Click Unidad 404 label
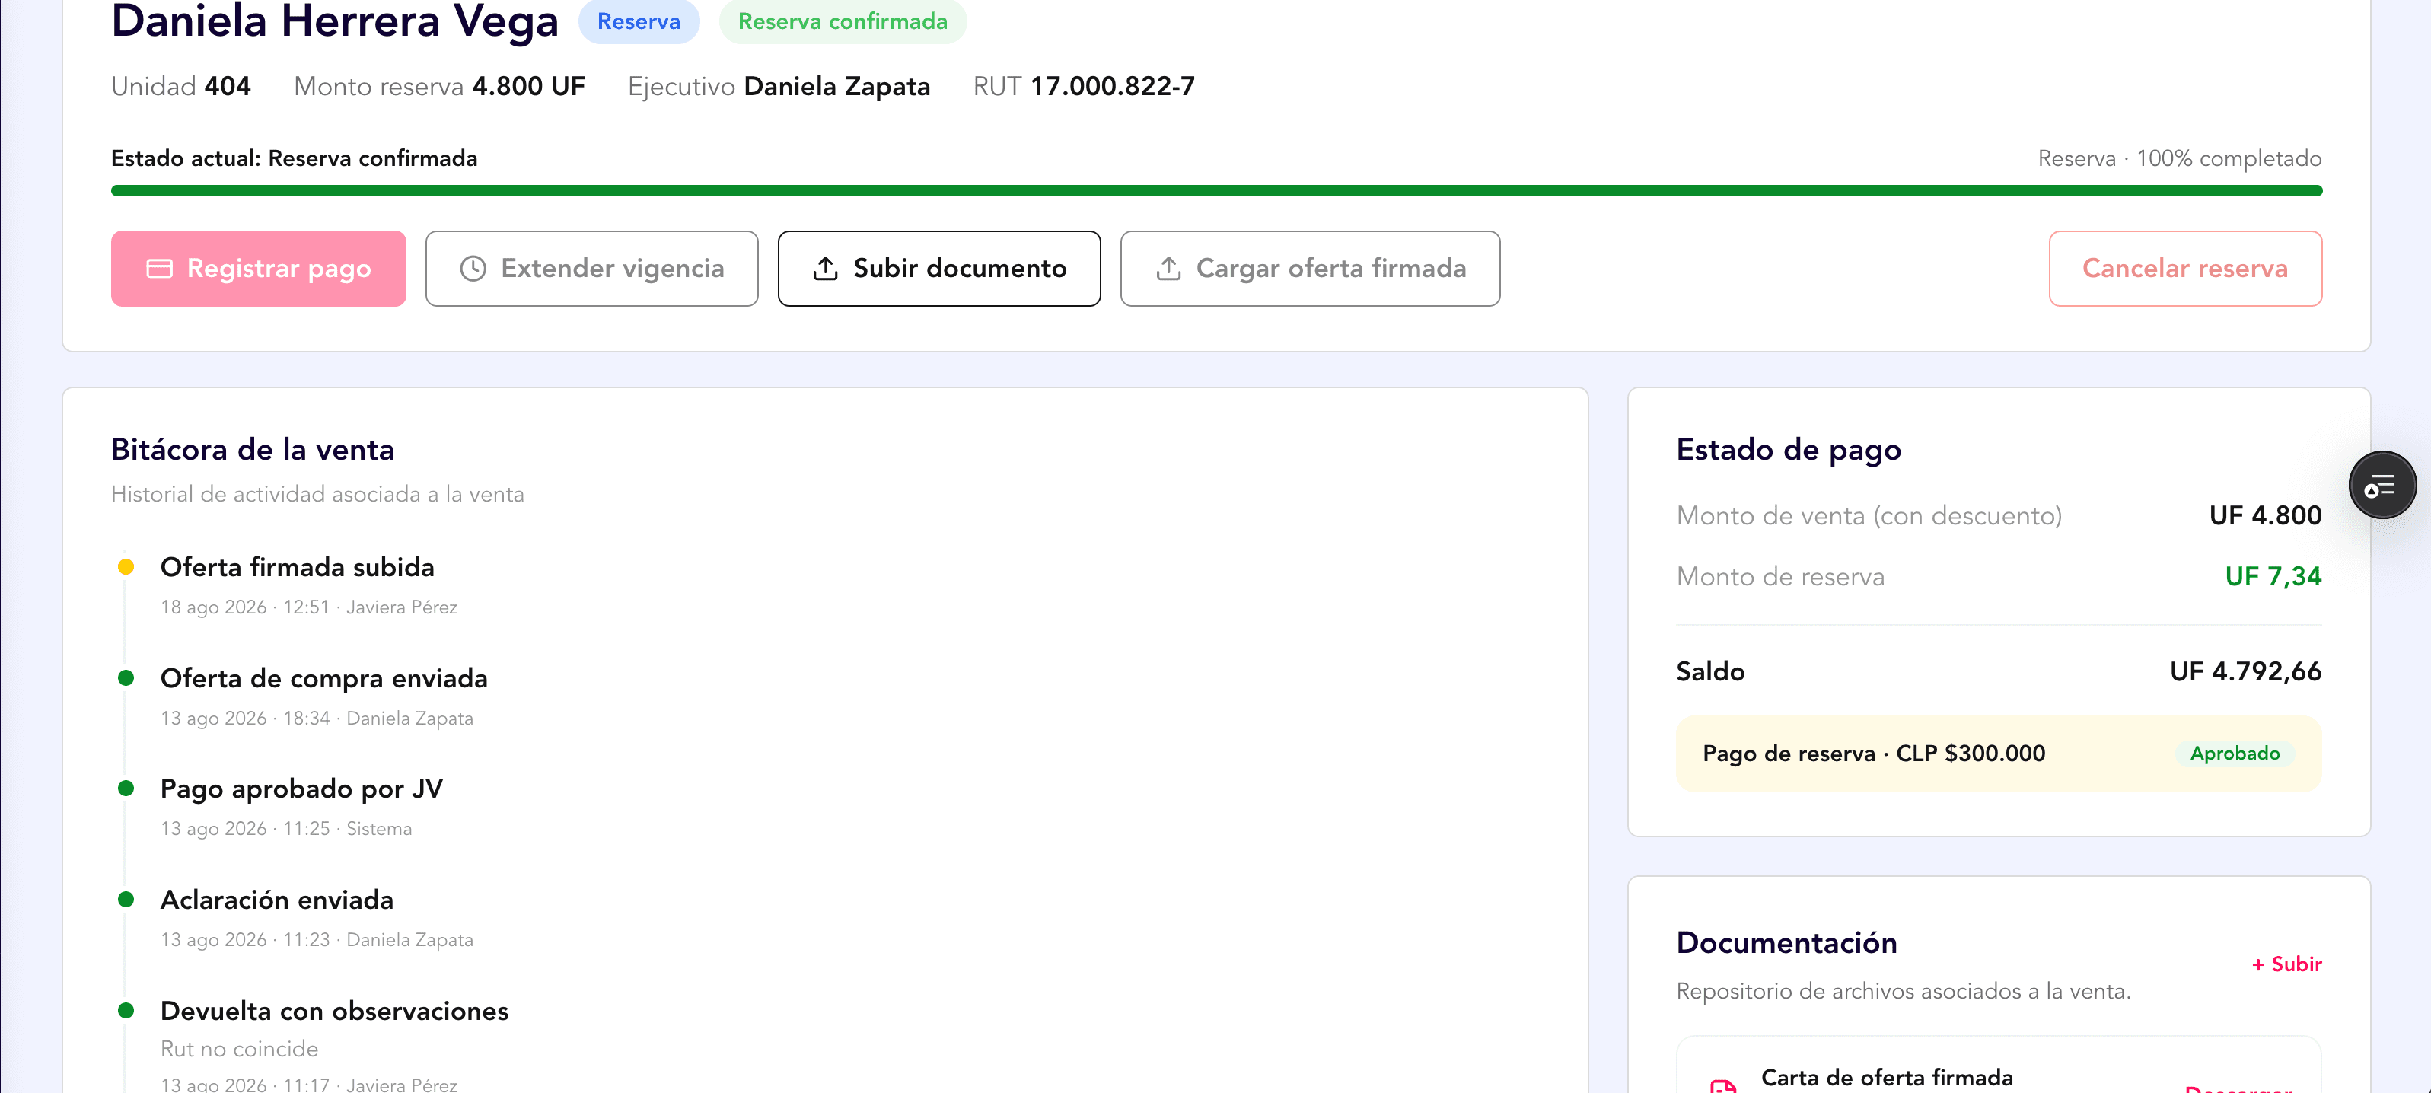This screenshot has height=1093, width=2431. (x=181, y=87)
